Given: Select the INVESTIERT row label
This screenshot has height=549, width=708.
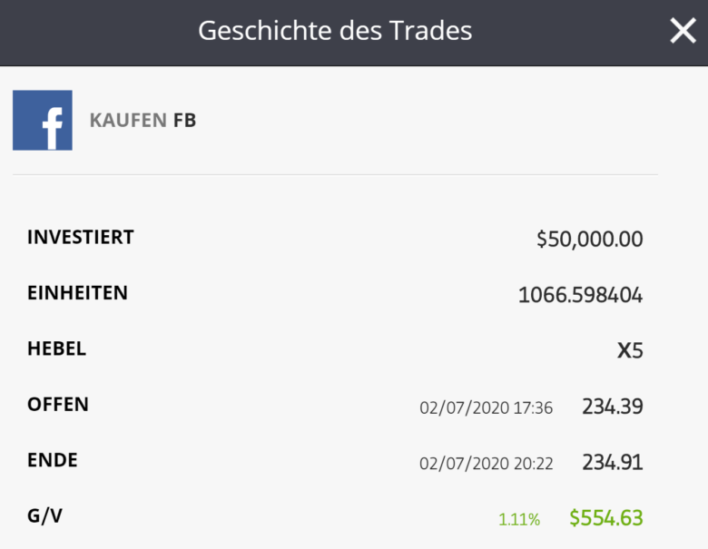Looking at the screenshot, I should tap(81, 238).
